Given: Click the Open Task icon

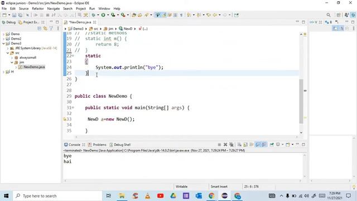Looking at the screenshot, I should 140,15.
